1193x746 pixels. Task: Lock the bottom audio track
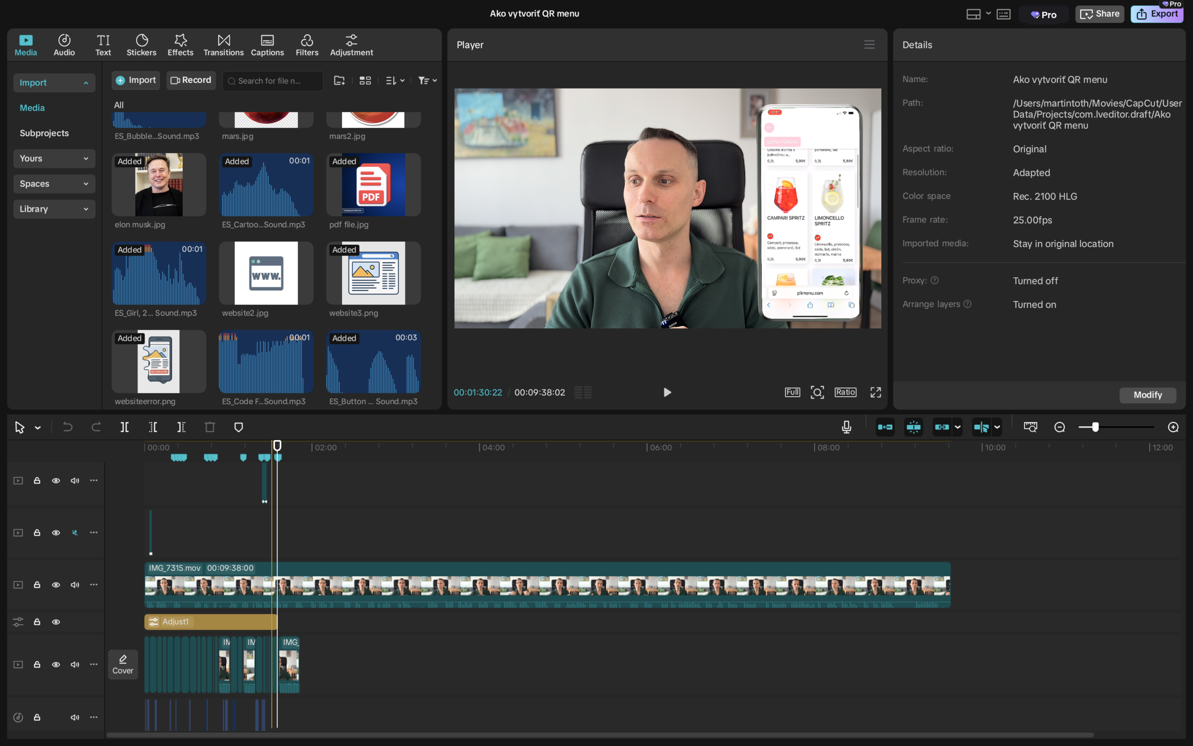point(37,718)
